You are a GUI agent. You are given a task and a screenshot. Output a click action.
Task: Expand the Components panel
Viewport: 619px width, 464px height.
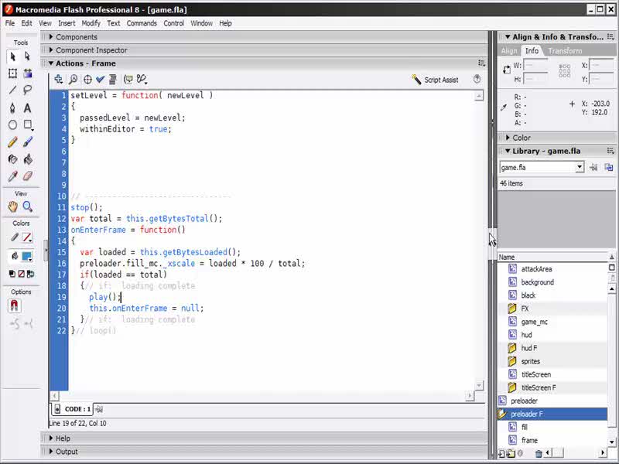coord(76,37)
